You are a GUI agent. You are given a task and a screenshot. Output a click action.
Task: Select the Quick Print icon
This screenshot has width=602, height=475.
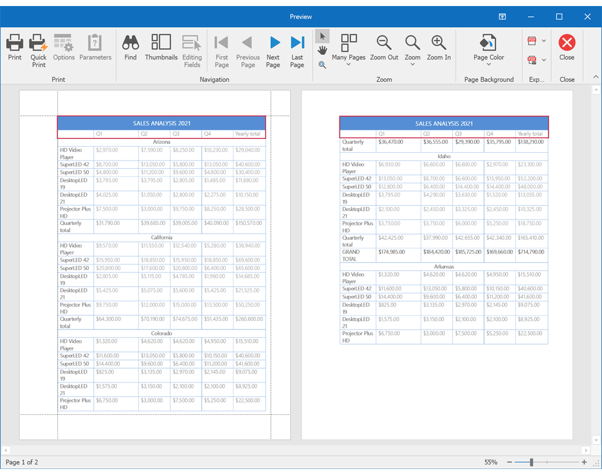pyautogui.click(x=38, y=47)
